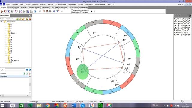Click the blue globe toolbar icon
Viewport: 192px width, 108px height.
35,11
